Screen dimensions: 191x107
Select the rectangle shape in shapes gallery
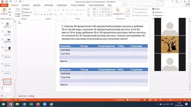point(103,9)
